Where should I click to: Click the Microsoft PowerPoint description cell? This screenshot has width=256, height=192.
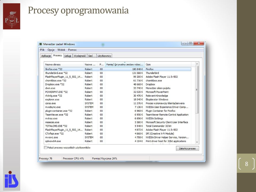(x=157, y=92)
